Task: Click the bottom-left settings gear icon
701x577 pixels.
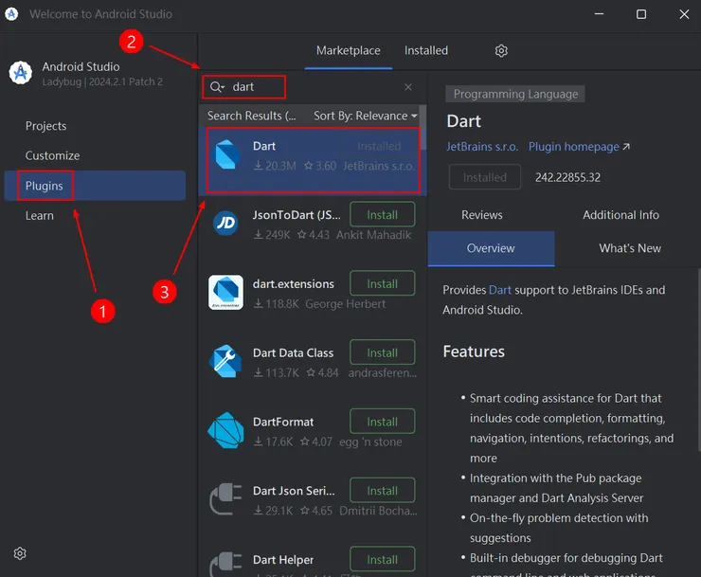Action: pos(20,553)
